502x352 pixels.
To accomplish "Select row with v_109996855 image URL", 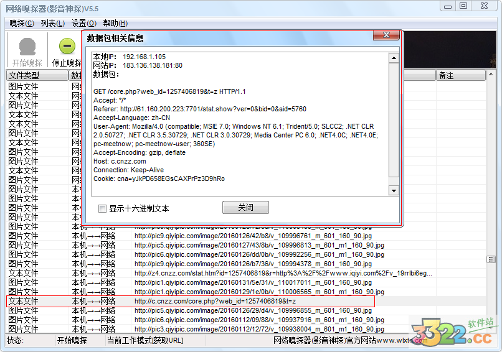I will (x=246, y=310).
